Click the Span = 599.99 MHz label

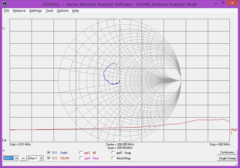click(120, 148)
